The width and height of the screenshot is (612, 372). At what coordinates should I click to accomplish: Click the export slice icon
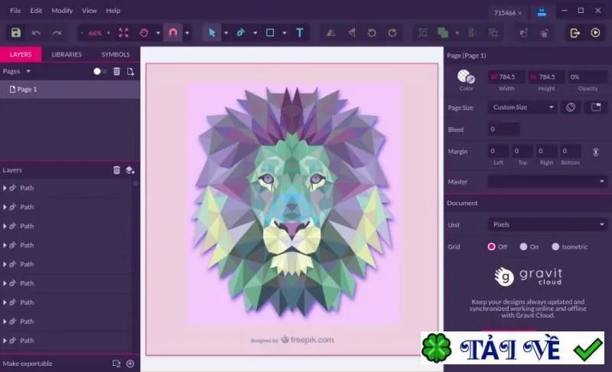point(116,364)
